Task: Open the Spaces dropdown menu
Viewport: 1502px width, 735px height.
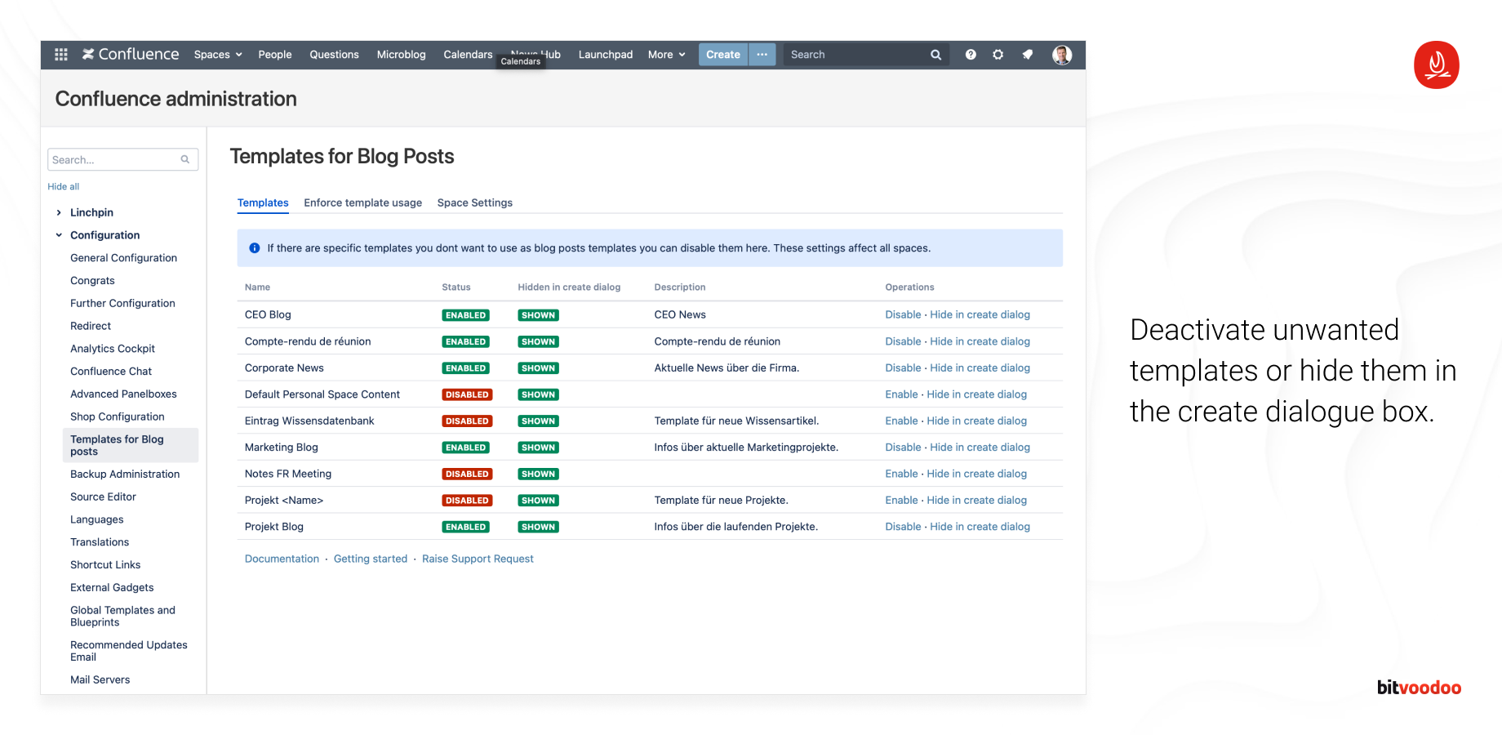Action: [x=217, y=55]
